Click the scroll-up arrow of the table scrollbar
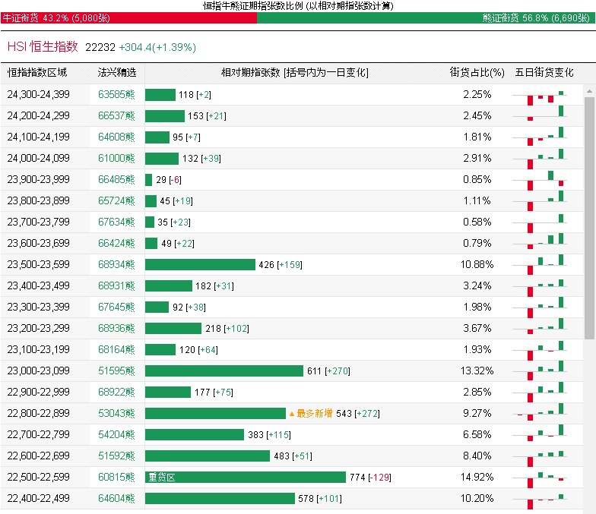This screenshot has width=596, height=514. [589, 90]
